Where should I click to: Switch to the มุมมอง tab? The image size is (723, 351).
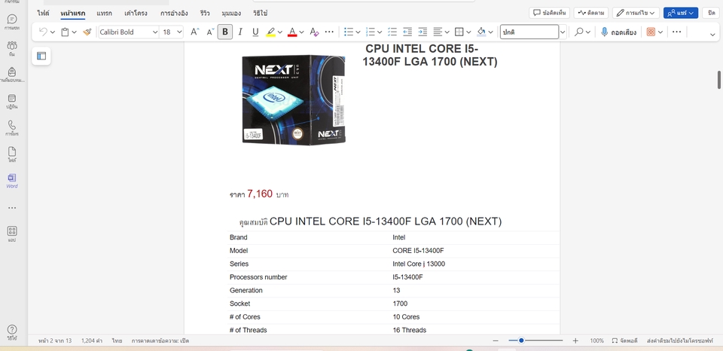pos(231,13)
